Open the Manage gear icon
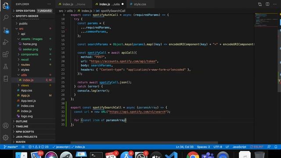Screen dimensions: 281x158 point(6,137)
